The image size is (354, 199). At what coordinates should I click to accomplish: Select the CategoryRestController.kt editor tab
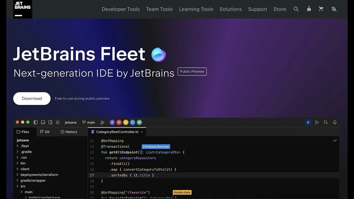117,132
